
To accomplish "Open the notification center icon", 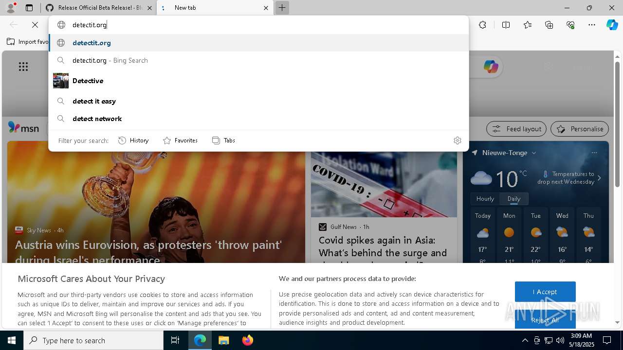I will pos(607,340).
